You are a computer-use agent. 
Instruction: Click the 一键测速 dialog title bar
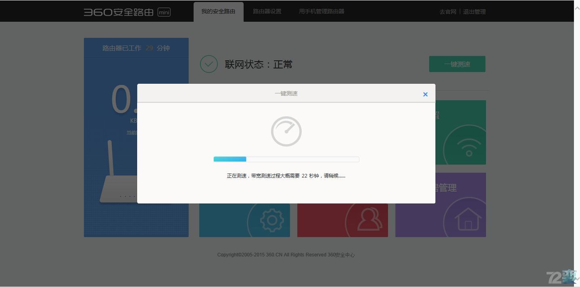pos(286,93)
